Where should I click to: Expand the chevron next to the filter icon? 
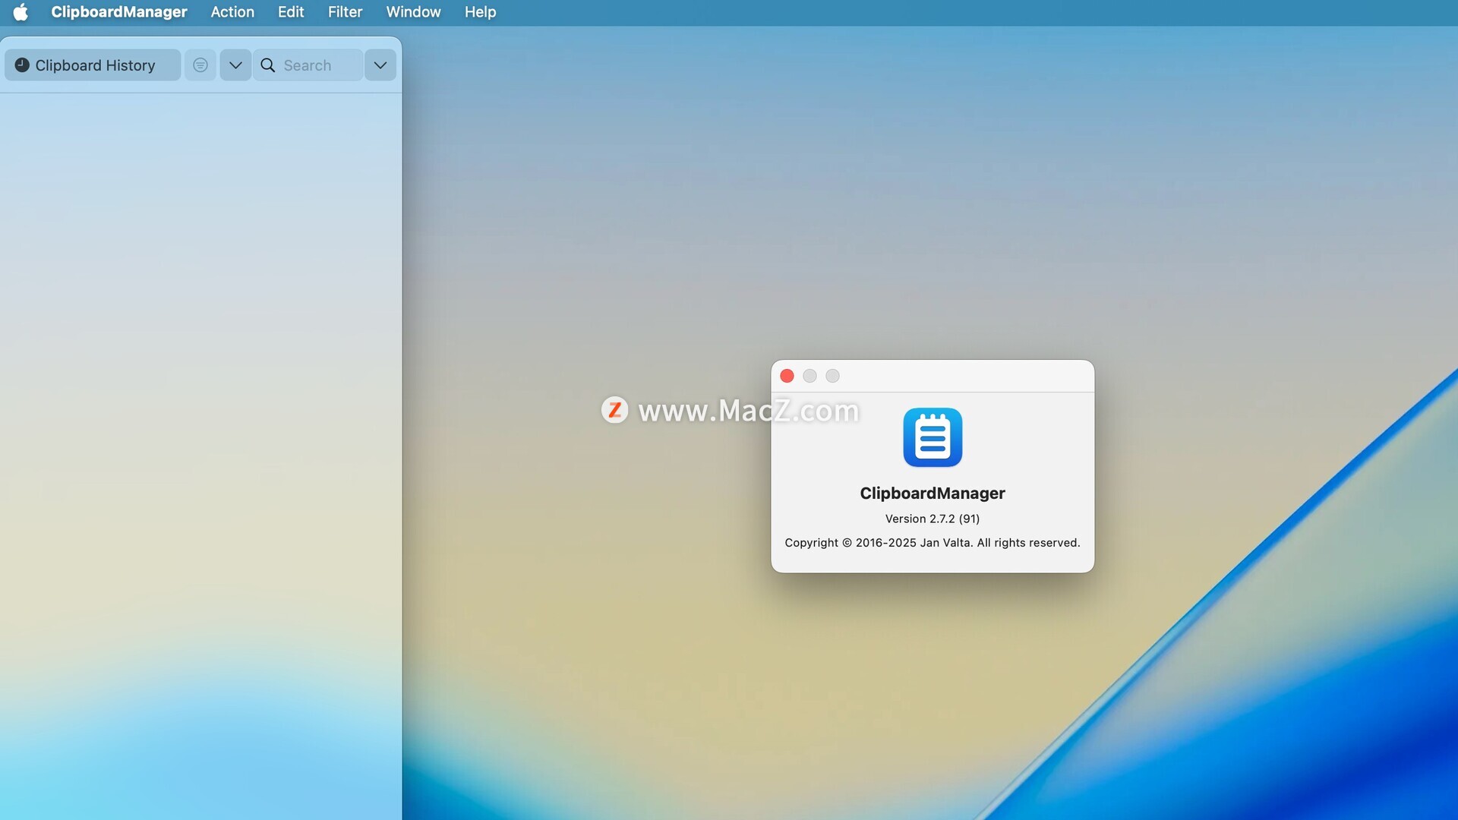pyautogui.click(x=235, y=65)
